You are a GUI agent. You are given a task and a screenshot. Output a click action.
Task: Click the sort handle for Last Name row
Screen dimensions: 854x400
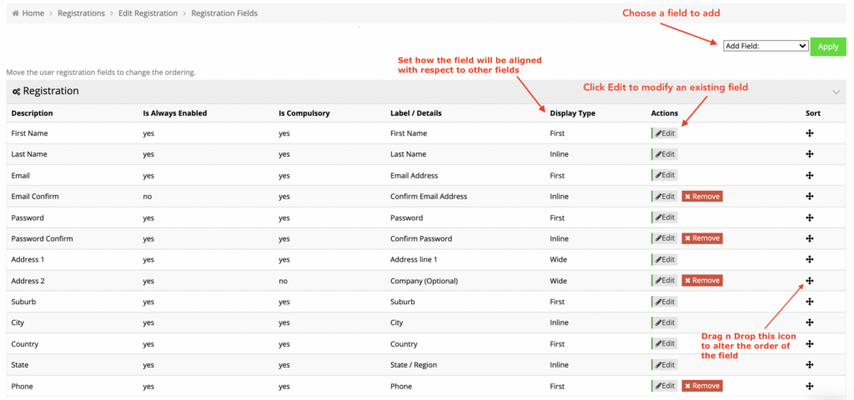tap(809, 154)
